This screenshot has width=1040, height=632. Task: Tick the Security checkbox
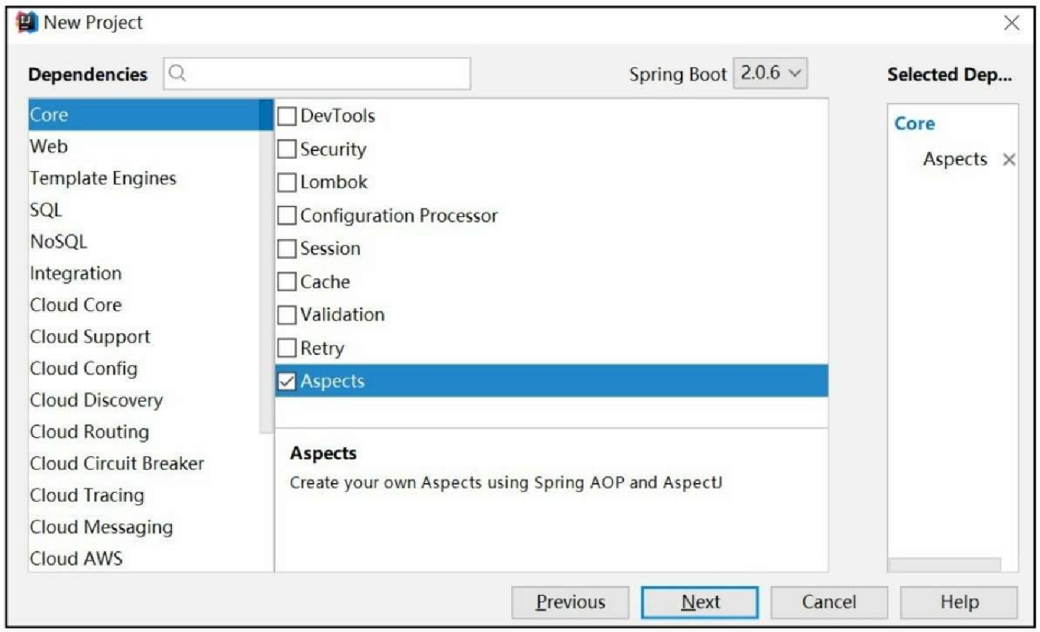click(286, 150)
